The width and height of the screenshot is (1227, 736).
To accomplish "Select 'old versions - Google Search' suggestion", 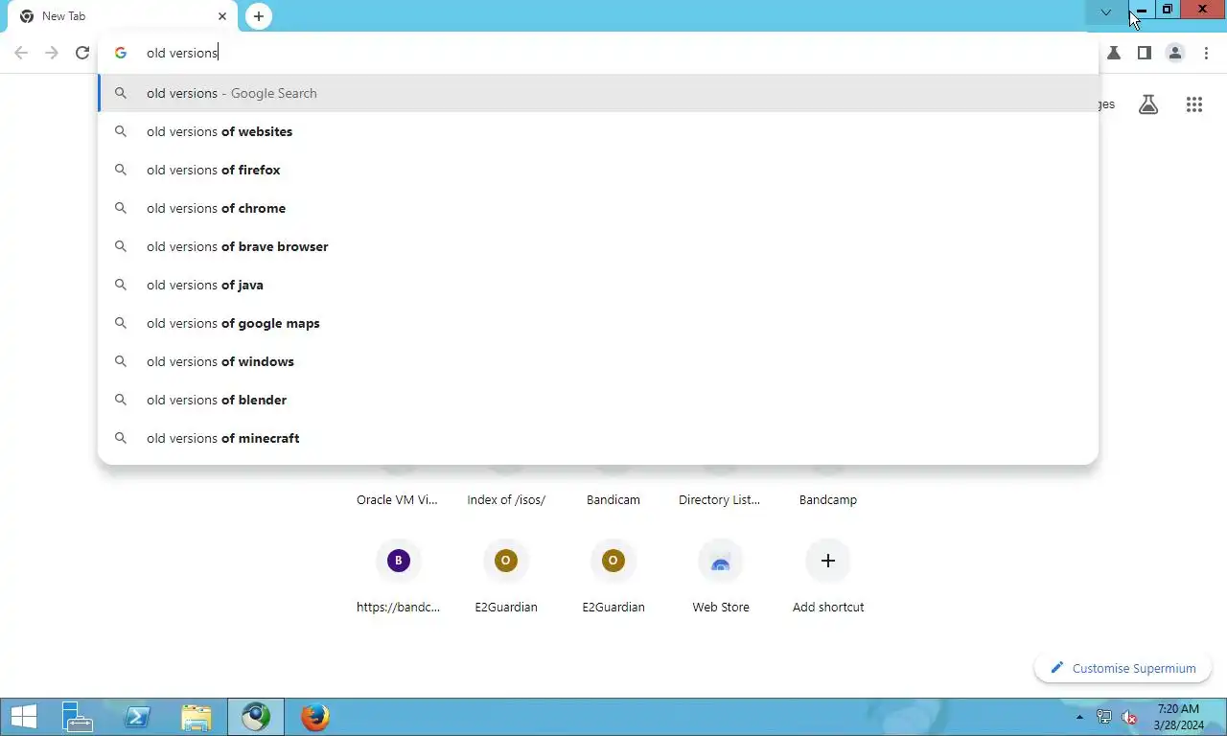I will (x=598, y=93).
